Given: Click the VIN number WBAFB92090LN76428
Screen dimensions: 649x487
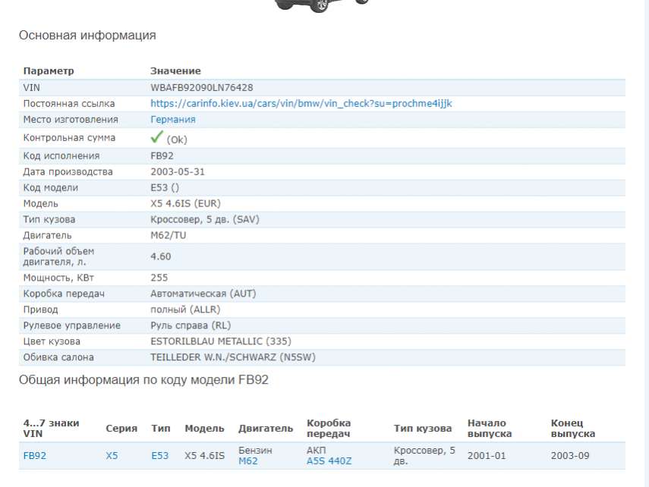Looking at the screenshot, I should point(201,88).
